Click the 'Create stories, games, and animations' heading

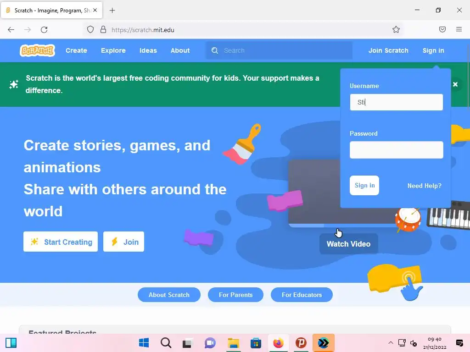[x=117, y=156]
